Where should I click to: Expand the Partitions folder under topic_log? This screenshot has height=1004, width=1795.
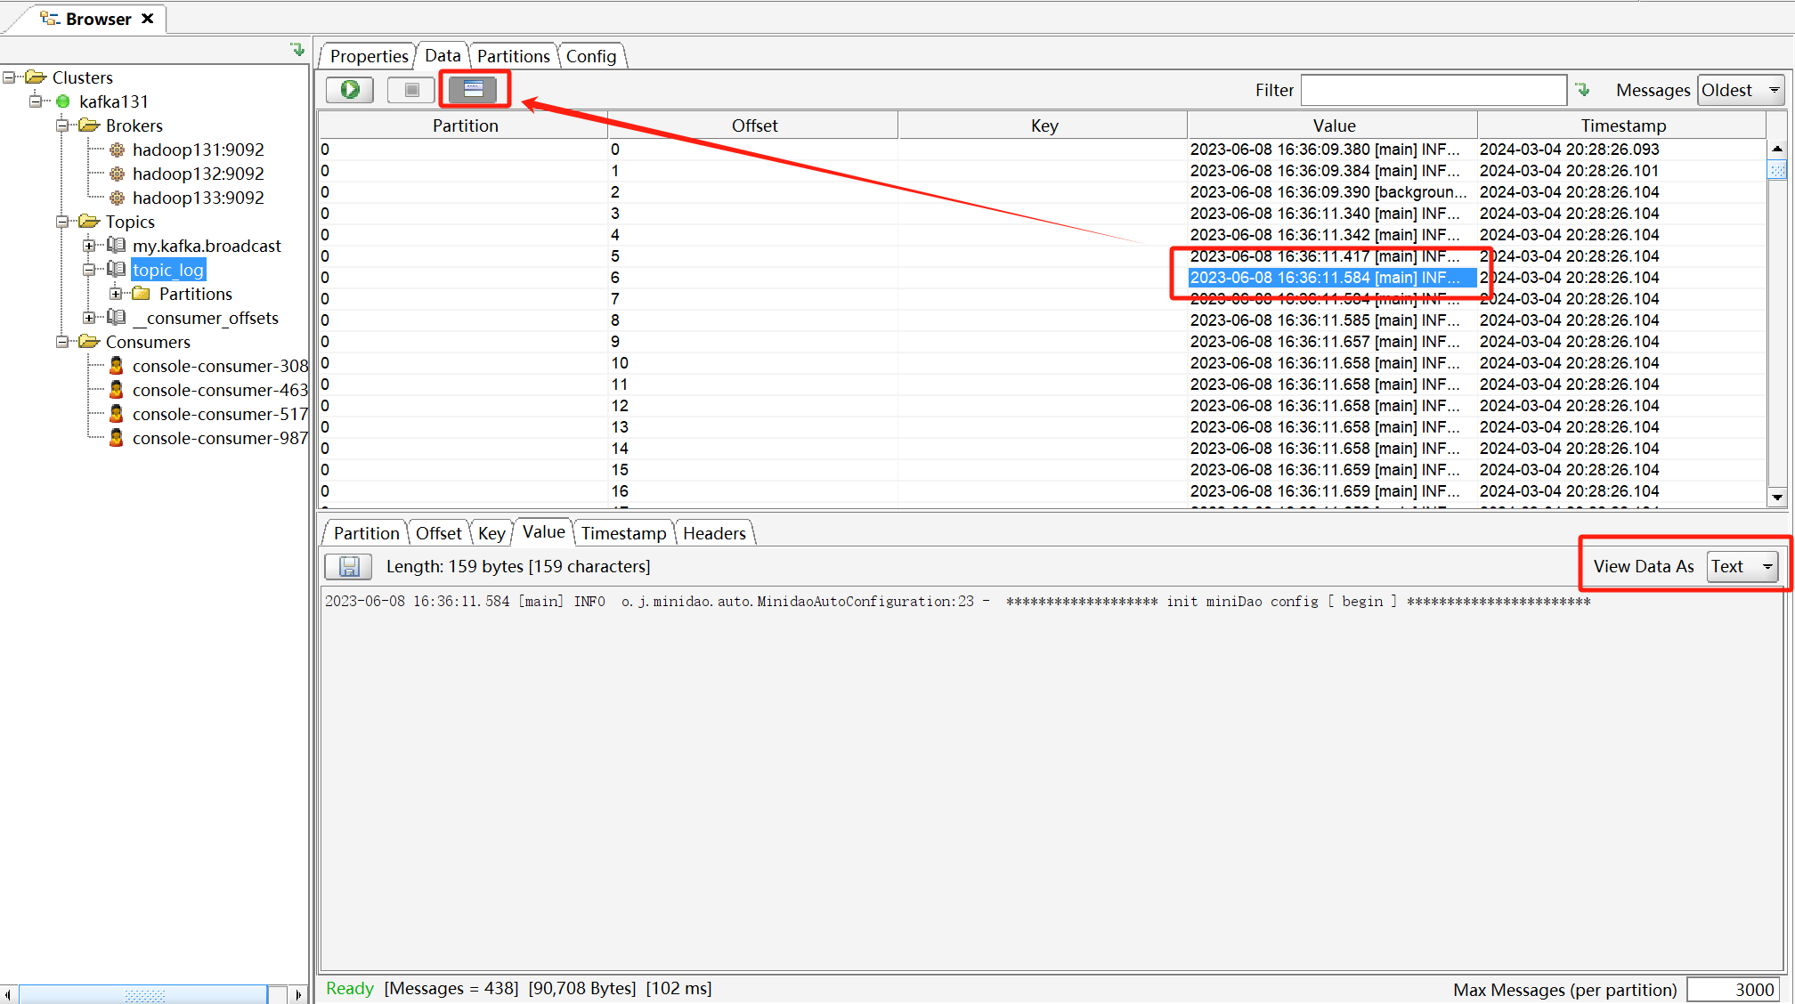(116, 294)
